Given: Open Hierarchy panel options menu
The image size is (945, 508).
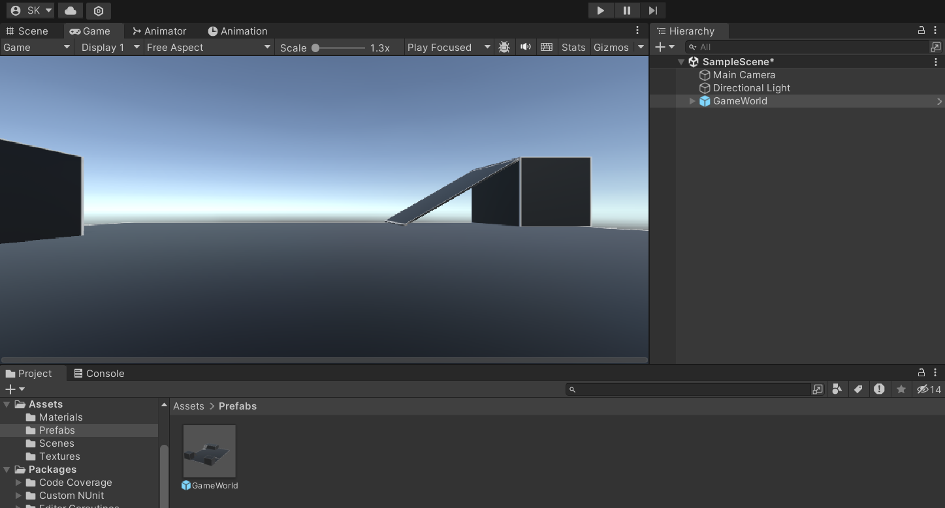Looking at the screenshot, I should [x=936, y=31].
